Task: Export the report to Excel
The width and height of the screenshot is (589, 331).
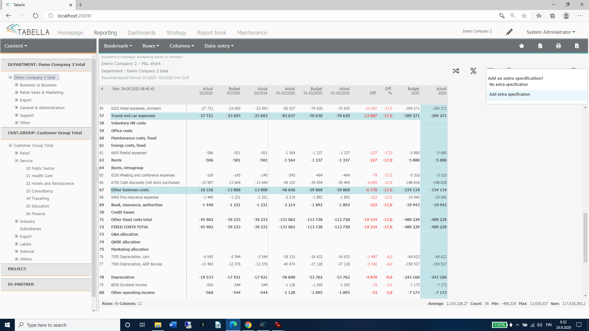Action: tap(577, 46)
